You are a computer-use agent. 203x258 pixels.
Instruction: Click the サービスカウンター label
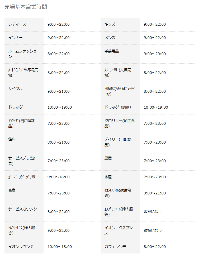click(x=22, y=212)
